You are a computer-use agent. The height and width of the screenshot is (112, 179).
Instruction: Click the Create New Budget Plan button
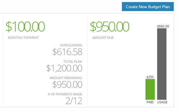click(148, 7)
